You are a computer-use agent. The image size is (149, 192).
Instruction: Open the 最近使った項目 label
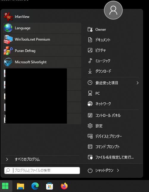[107, 83]
